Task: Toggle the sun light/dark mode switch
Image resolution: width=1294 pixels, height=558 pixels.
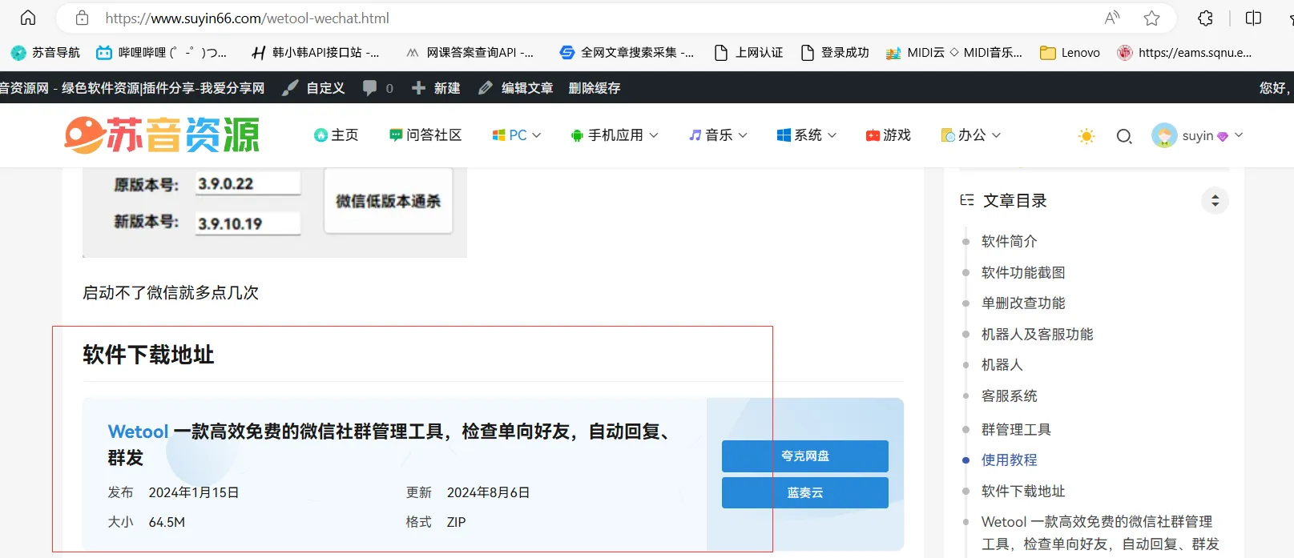Action: [1086, 136]
